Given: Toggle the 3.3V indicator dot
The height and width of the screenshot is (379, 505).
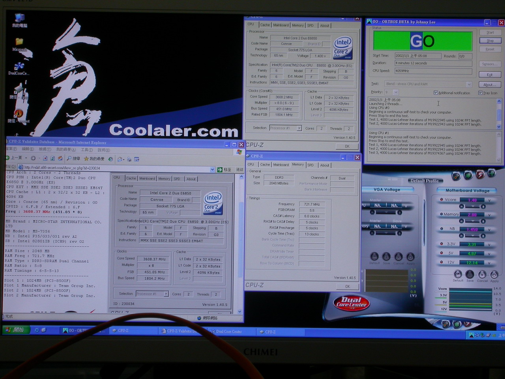Looking at the screenshot, I should (441, 244).
